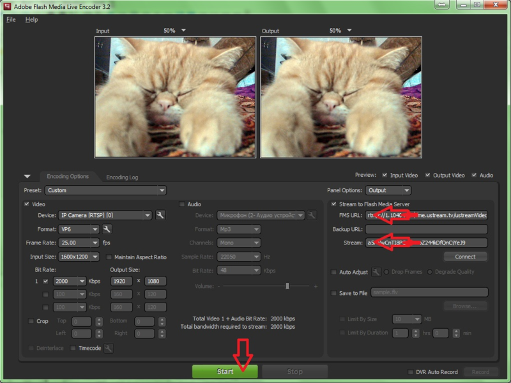
Task: Click the green Start button
Action: (225, 372)
